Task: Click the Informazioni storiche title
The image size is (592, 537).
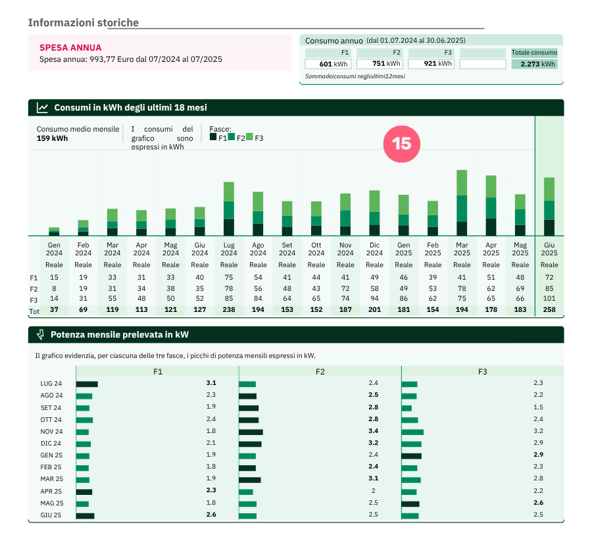Action: pyautogui.click(x=84, y=23)
